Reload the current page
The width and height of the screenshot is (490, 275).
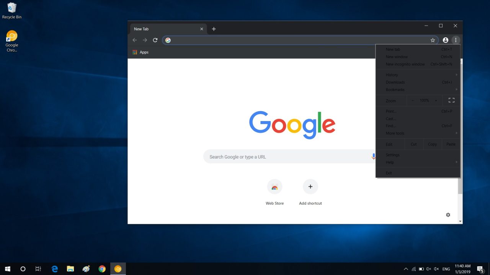coord(155,40)
